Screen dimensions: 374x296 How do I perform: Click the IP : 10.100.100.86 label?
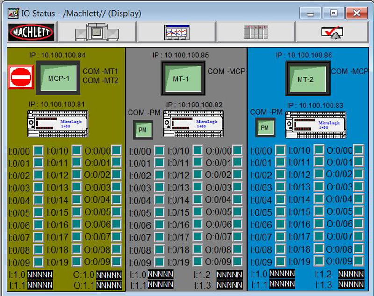(304, 55)
